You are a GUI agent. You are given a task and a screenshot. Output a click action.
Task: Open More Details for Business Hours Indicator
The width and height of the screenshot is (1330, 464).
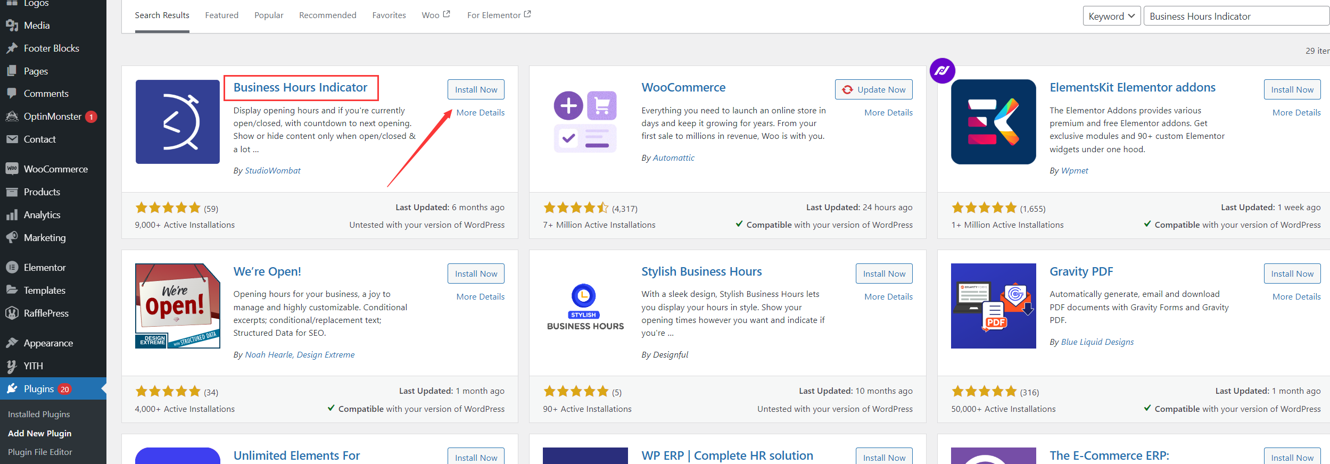(x=481, y=113)
